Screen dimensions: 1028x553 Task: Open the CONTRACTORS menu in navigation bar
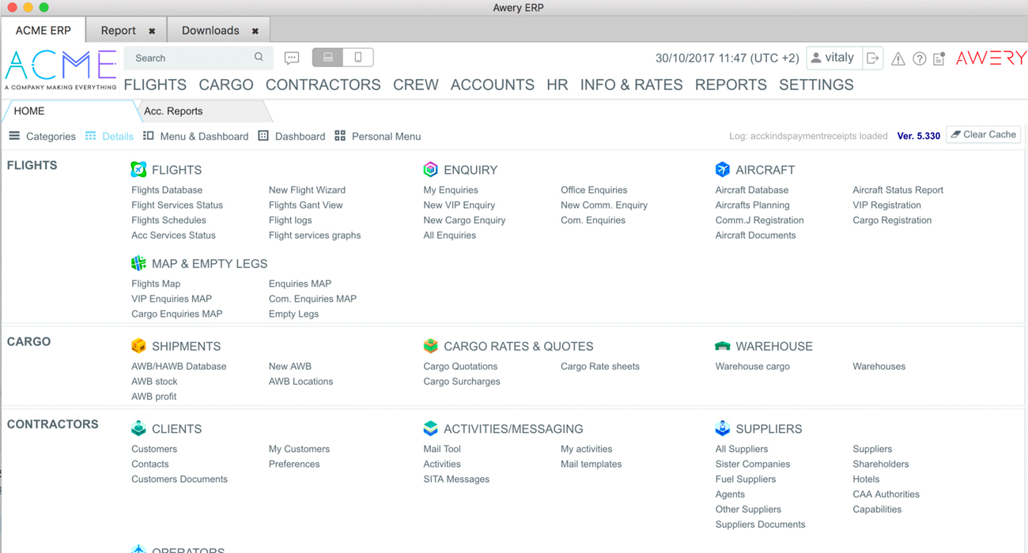tap(323, 85)
